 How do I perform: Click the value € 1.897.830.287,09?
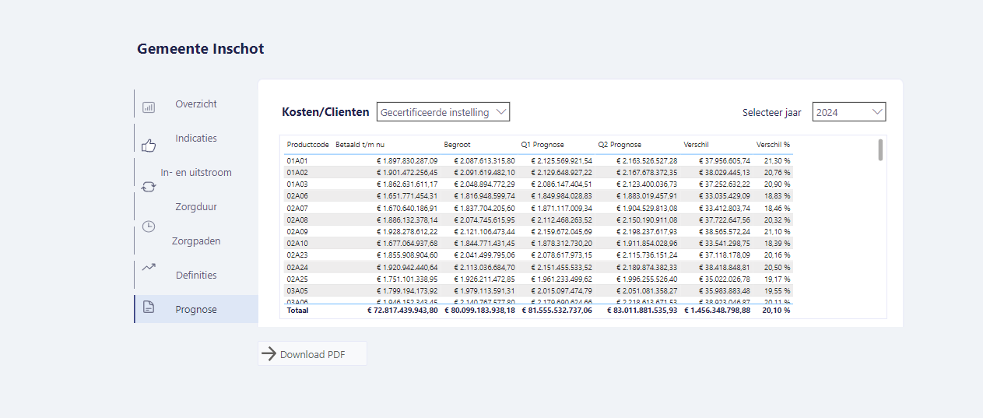(407, 160)
